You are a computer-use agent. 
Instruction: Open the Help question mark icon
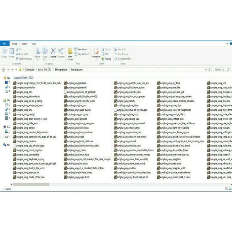230,44
